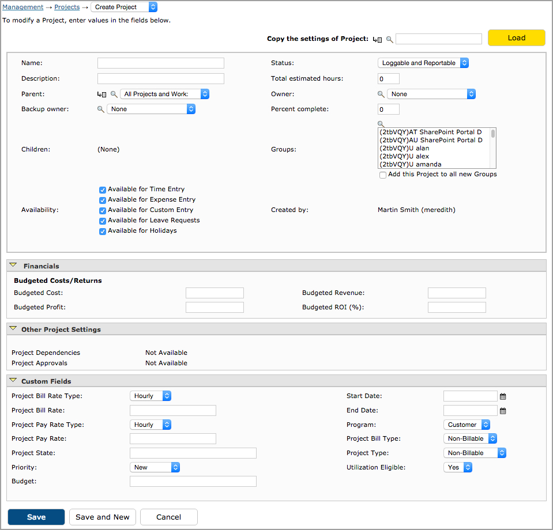
Task: Collapse the Financials section
Action: click(13, 265)
